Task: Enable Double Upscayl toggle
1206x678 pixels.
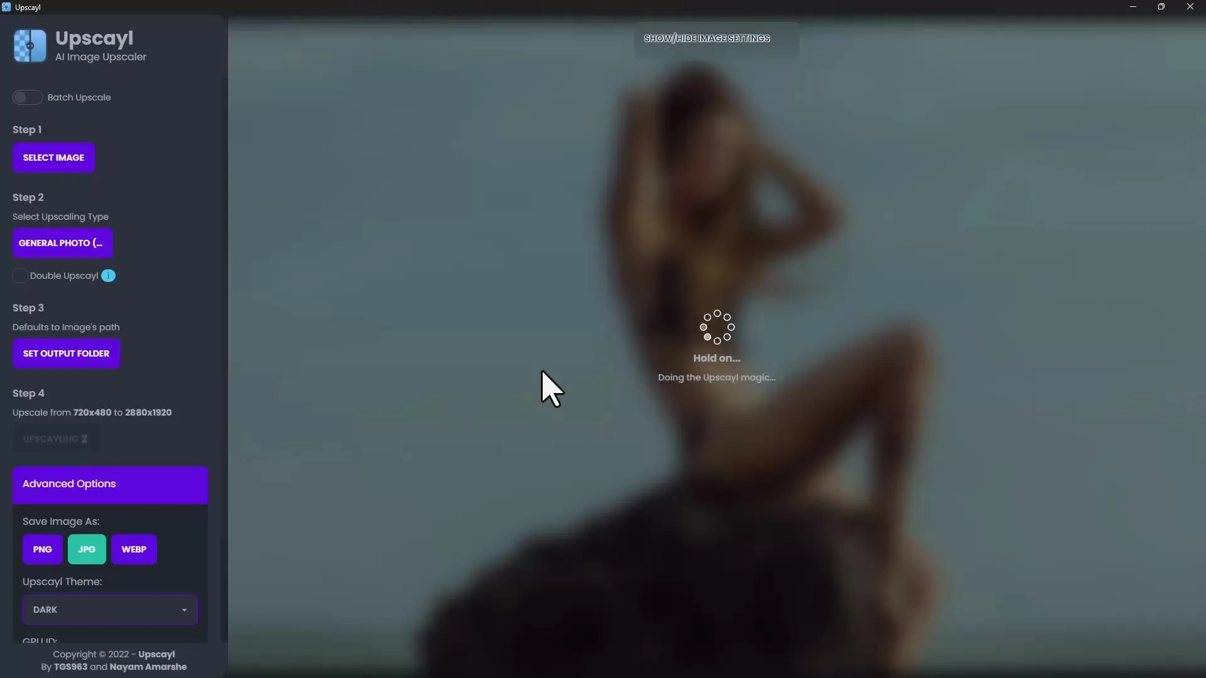Action: click(19, 276)
